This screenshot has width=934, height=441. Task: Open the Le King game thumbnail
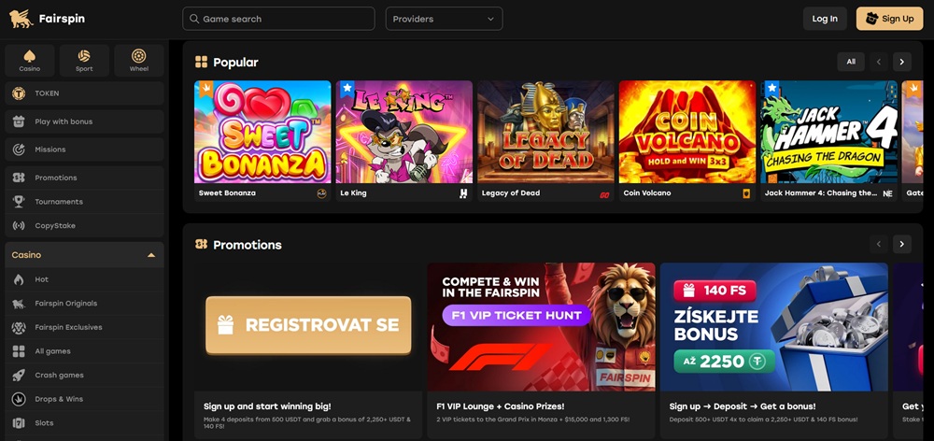pos(404,132)
